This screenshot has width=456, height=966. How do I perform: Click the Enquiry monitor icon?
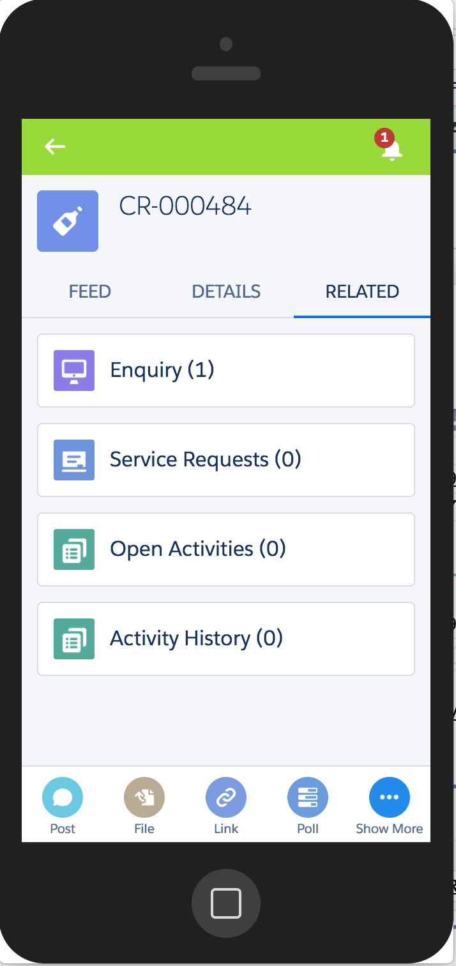click(x=74, y=371)
